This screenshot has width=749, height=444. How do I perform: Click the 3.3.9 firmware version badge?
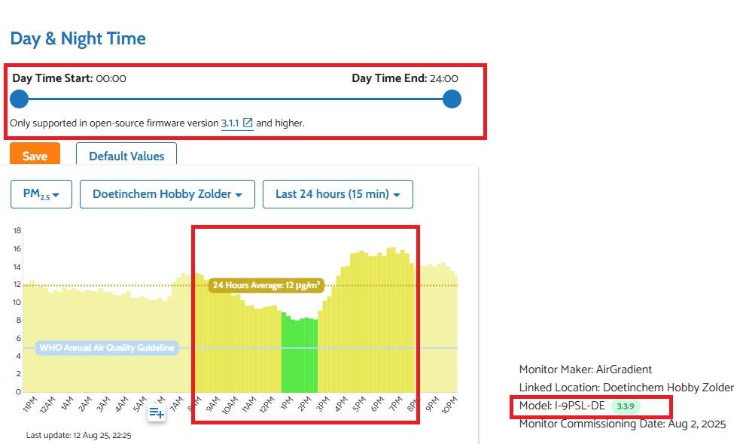tap(626, 406)
